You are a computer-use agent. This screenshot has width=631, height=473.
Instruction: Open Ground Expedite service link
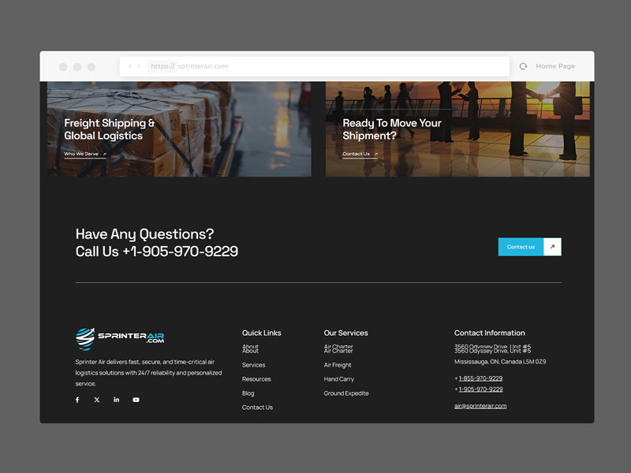(x=346, y=393)
